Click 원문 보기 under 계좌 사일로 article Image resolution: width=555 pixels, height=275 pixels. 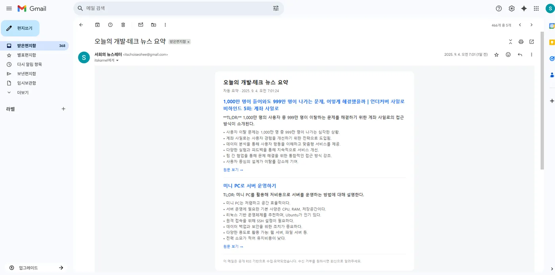click(233, 170)
